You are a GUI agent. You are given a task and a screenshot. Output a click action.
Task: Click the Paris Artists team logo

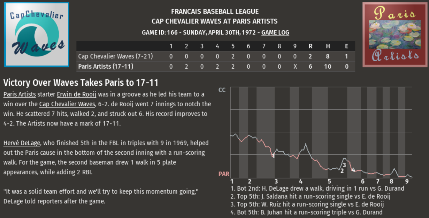click(395, 34)
